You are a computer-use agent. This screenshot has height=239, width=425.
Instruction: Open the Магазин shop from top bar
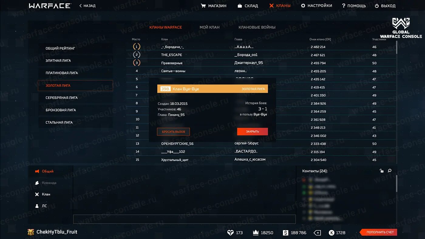tap(214, 6)
